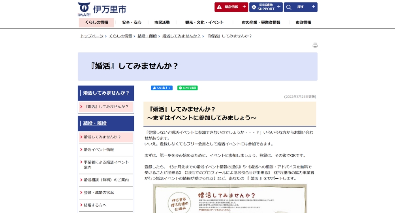Open the くらしの情報 menu tab
Image resolution: width=395 pixels, height=213 pixels.
pos(96,22)
